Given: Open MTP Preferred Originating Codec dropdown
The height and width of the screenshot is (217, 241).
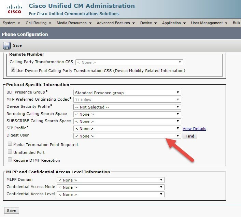Looking at the screenshot, I should [127, 100].
